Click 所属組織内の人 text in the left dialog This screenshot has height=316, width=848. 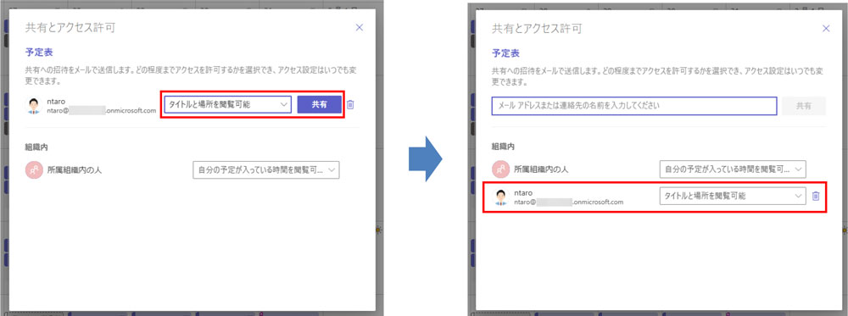tap(74, 170)
